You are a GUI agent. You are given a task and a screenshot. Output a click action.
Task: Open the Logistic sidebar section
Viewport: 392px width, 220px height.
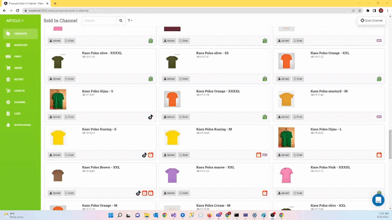(20, 91)
